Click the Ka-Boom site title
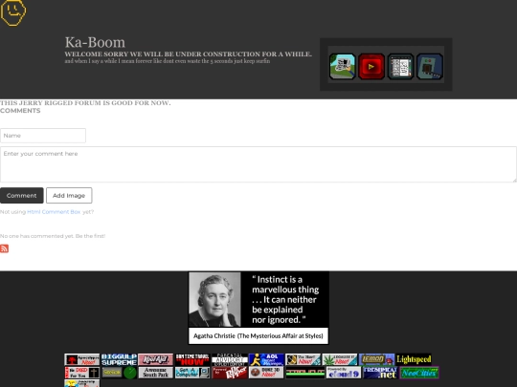This screenshot has height=387, width=517. [95, 42]
